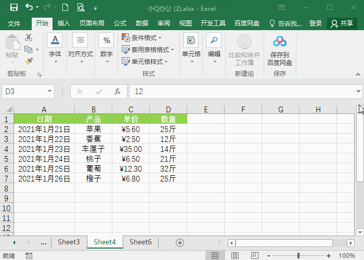Click the Undo arrow icon
The width and height of the screenshot is (364, 260).
click(x=29, y=7)
